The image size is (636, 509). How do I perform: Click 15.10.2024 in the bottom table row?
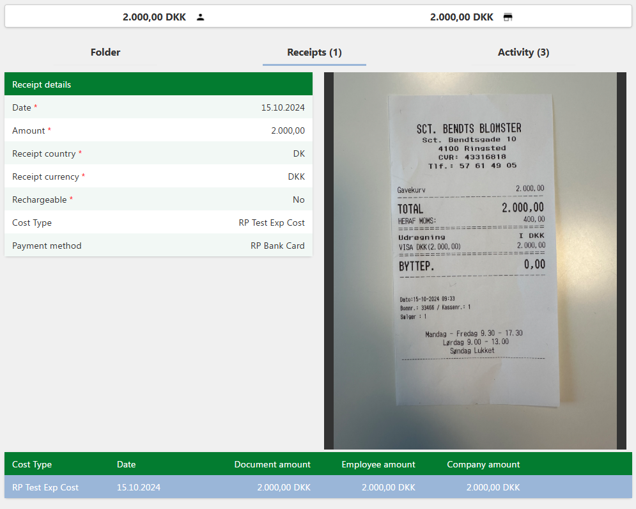coord(139,487)
